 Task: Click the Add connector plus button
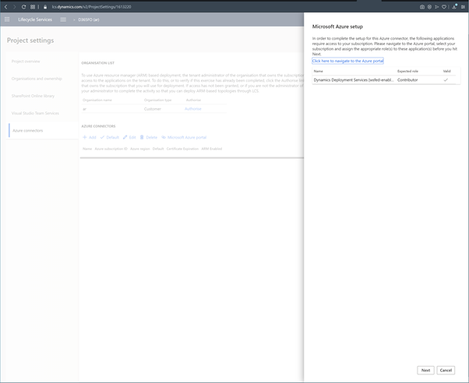(x=89, y=137)
